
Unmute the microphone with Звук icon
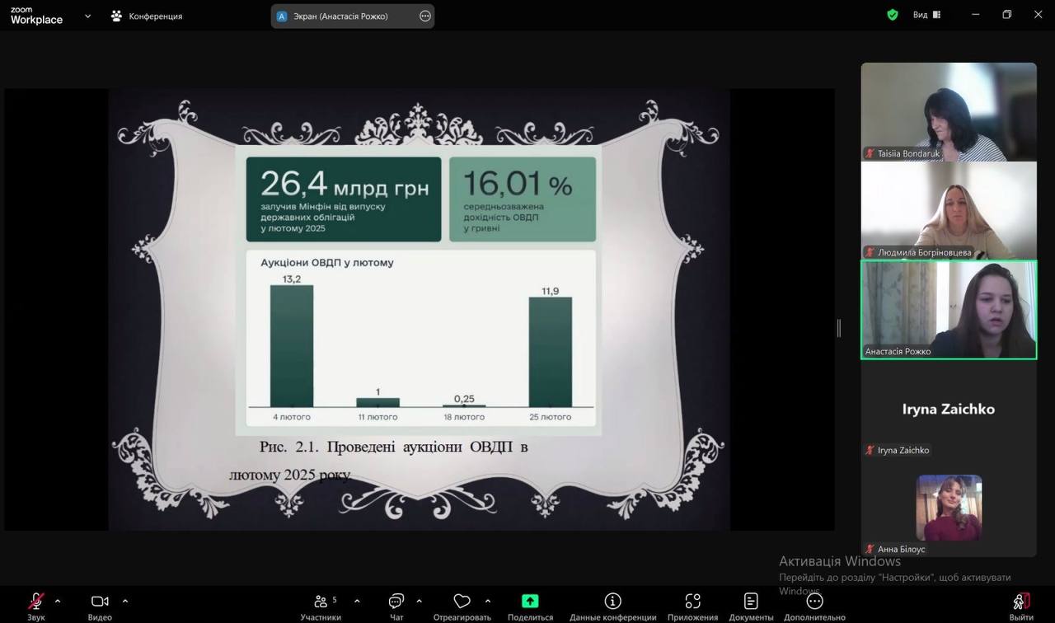coord(36,602)
